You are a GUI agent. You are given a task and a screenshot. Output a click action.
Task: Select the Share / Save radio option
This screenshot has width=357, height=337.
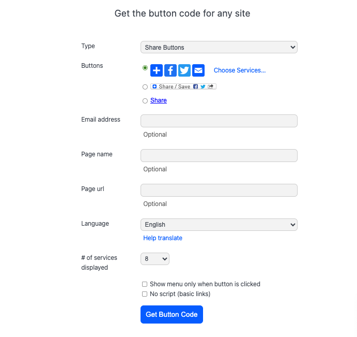pos(145,87)
